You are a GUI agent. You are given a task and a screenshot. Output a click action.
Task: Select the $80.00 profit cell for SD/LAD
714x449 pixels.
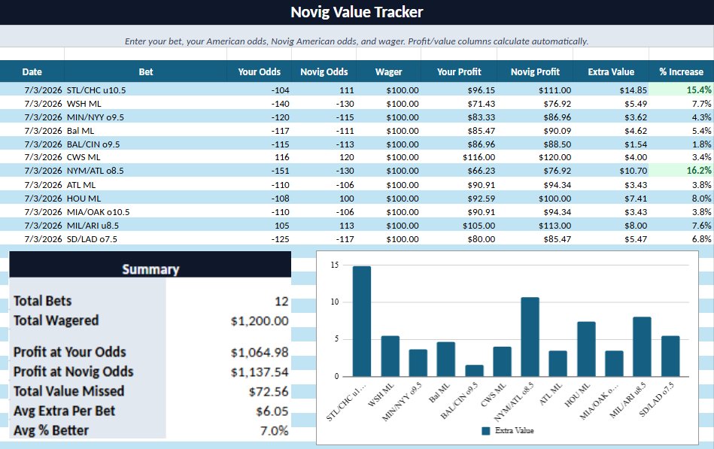pyautogui.click(x=459, y=238)
